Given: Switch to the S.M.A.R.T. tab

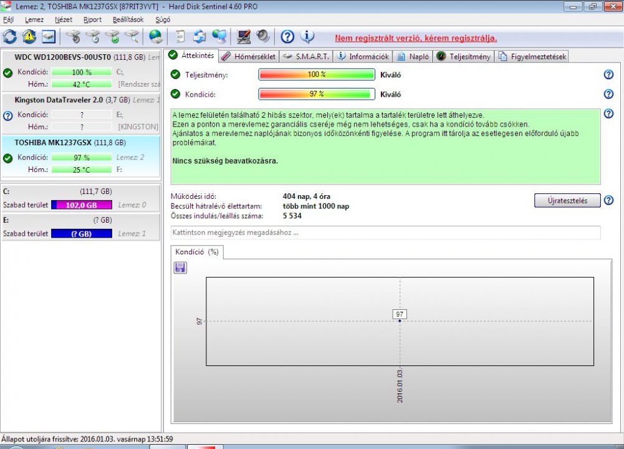Looking at the screenshot, I should 305,57.
